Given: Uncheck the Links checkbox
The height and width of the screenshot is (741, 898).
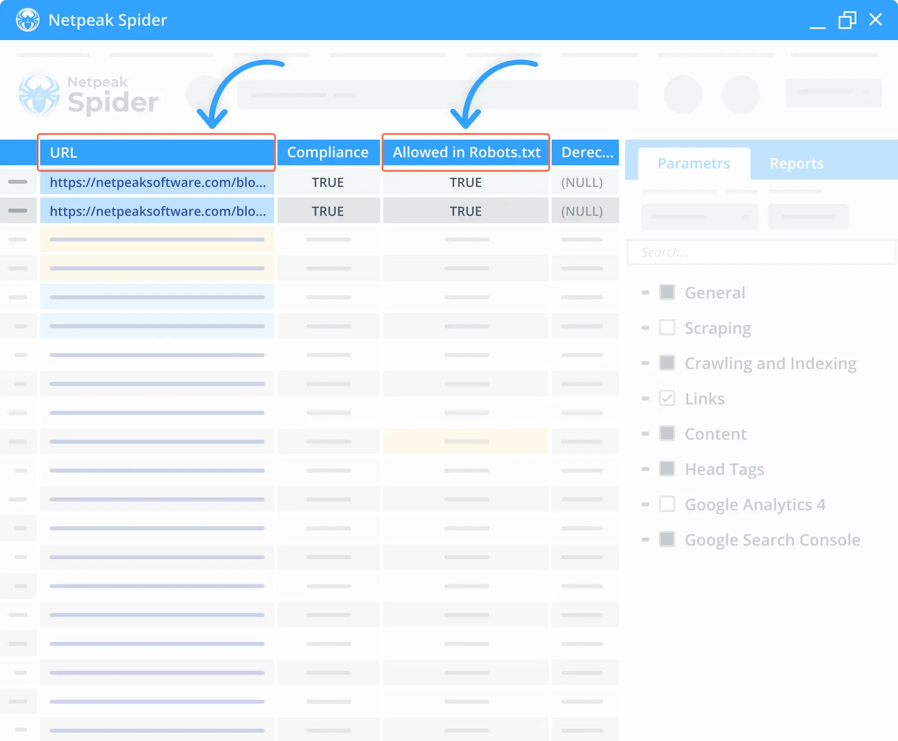Looking at the screenshot, I should (x=667, y=398).
